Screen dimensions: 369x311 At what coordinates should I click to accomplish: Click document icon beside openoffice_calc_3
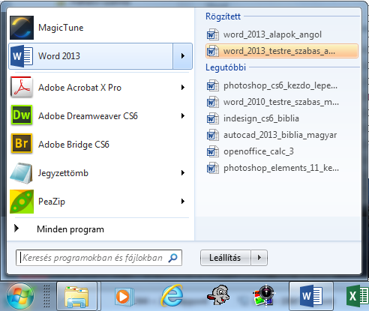[x=212, y=151]
